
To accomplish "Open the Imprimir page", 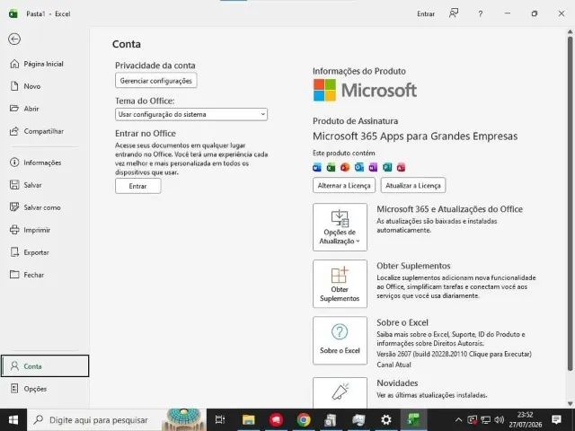I will pyautogui.click(x=30, y=230).
